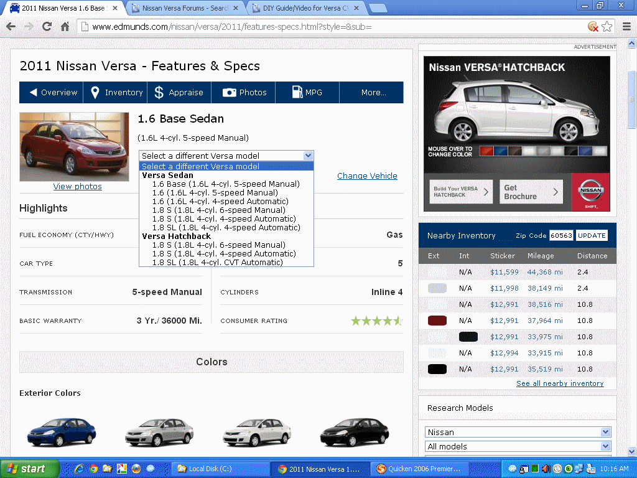Viewport: 637px width, 478px height.
Task: Open the browser home page icon
Action: pos(65,27)
